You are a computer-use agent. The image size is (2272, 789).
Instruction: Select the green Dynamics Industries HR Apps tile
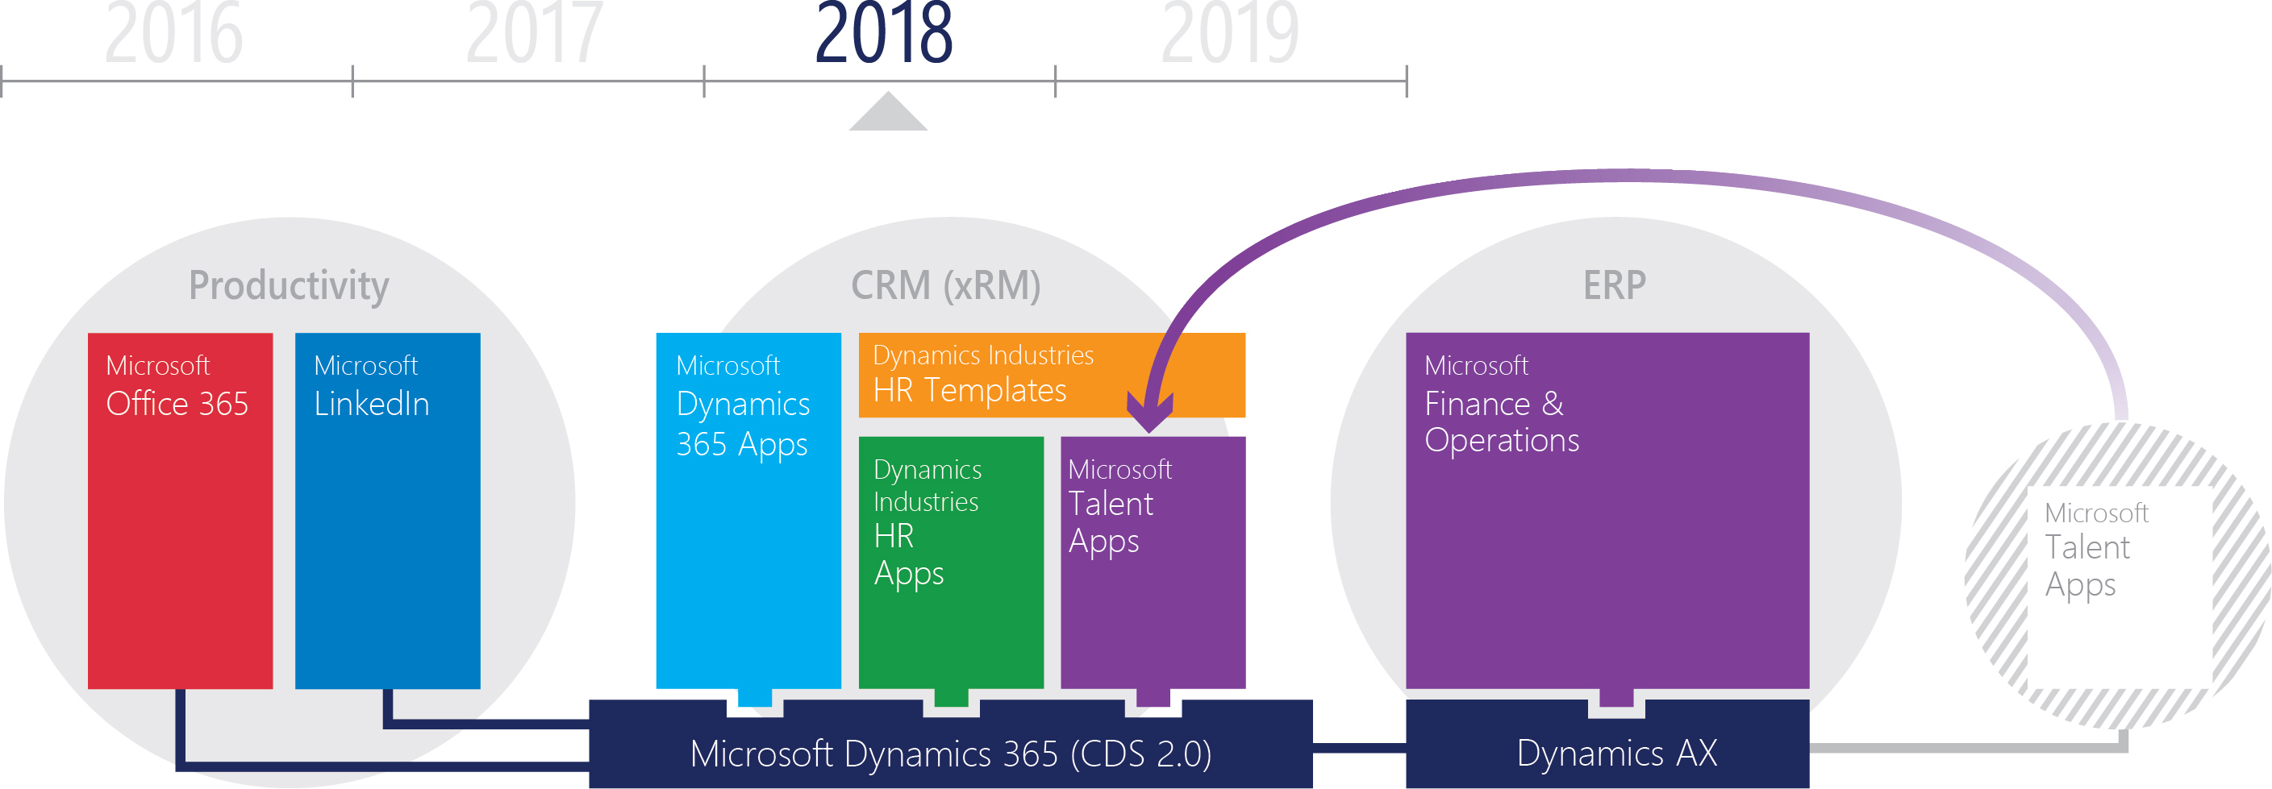[x=951, y=563]
